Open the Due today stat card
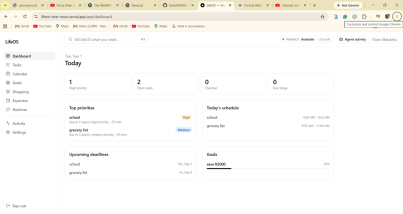Image resolution: width=403 pixels, height=214 pixels. [x=301, y=84]
